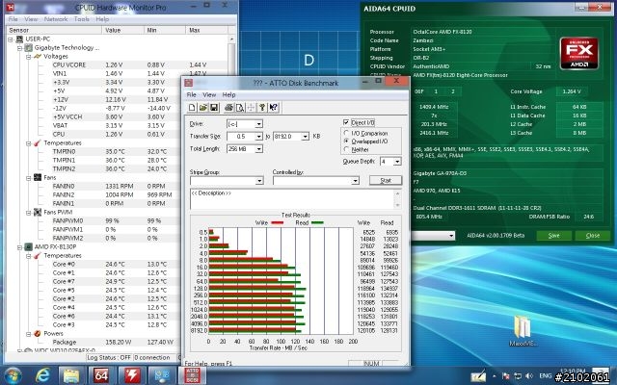Image resolution: width=617 pixels, height=385 pixels.
Task: Open the dropdown beside AIDA64 version label
Action: [x=451, y=236]
